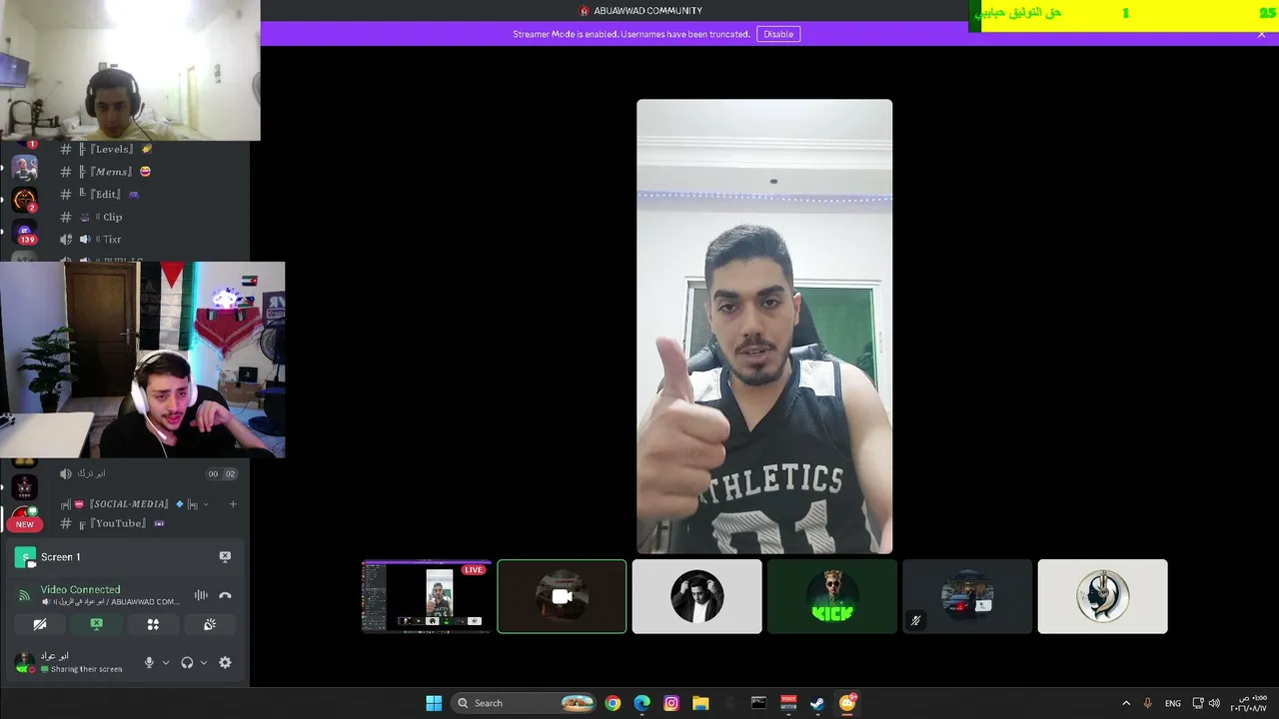Open your user avatar in the user panel
This screenshot has width=1279, height=719.
pyautogui.click(x=25, y=662)
